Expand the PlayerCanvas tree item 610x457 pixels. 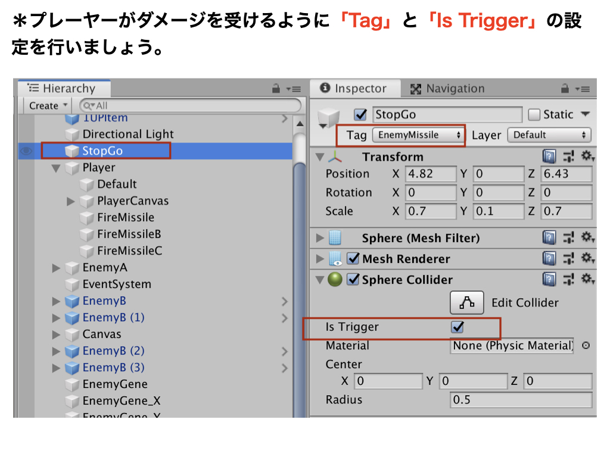click(x=70, y=201)
